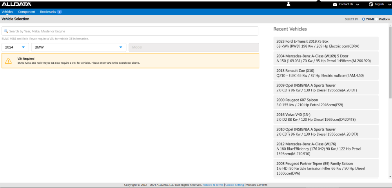Image resolution: width=392 pixels, height=188 pixels.
Task: Switch to the Component tab
Action: click(27, 12)
